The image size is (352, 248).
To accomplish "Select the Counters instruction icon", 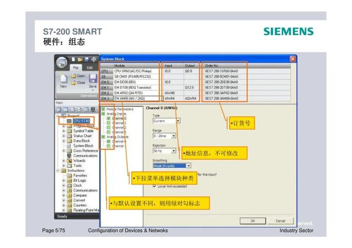I will tap(70, 205).
